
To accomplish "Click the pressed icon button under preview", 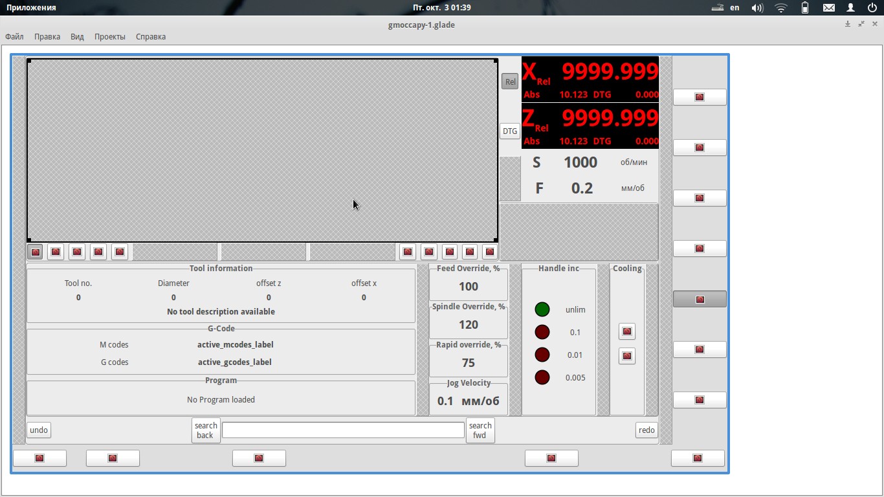I will (x=35, y=252).
